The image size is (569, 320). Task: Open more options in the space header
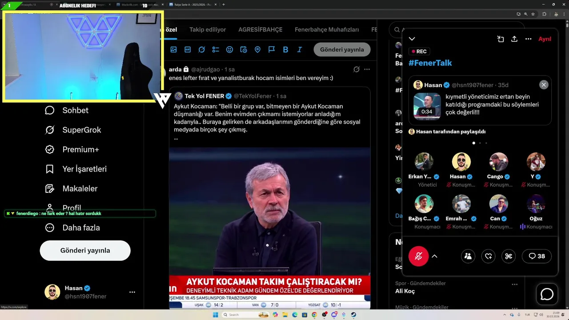tap(528, 39)
